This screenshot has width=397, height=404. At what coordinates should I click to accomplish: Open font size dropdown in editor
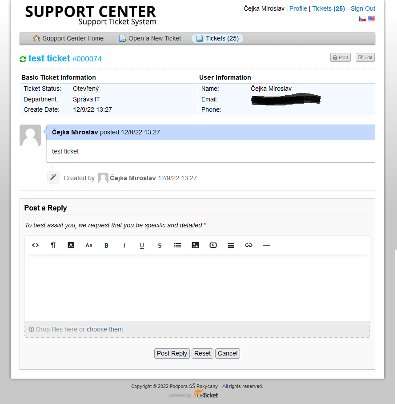tap(88, 245)
